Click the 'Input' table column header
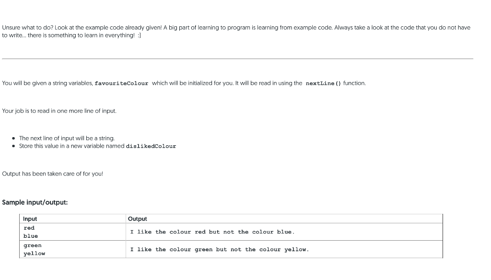491x280 pixels. click(x=30, y=219)
